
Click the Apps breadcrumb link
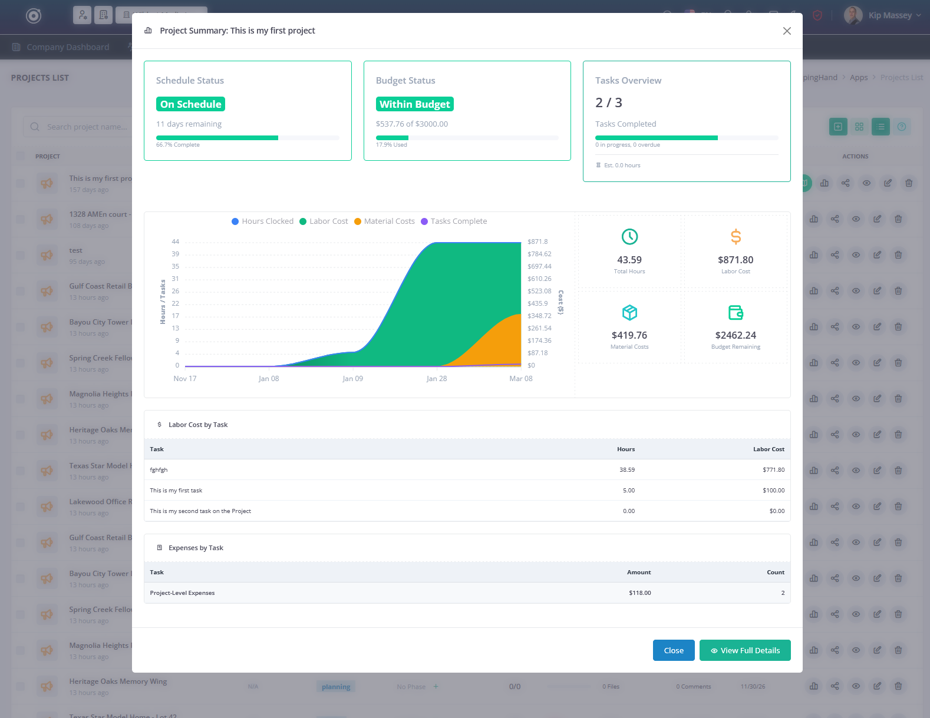click(x=858, y=78)
